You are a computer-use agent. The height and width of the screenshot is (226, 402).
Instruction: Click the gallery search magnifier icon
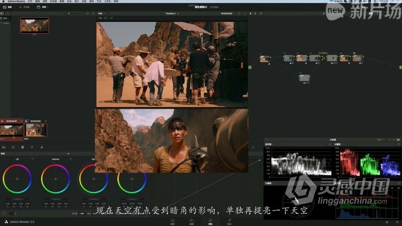coord(88,13)
